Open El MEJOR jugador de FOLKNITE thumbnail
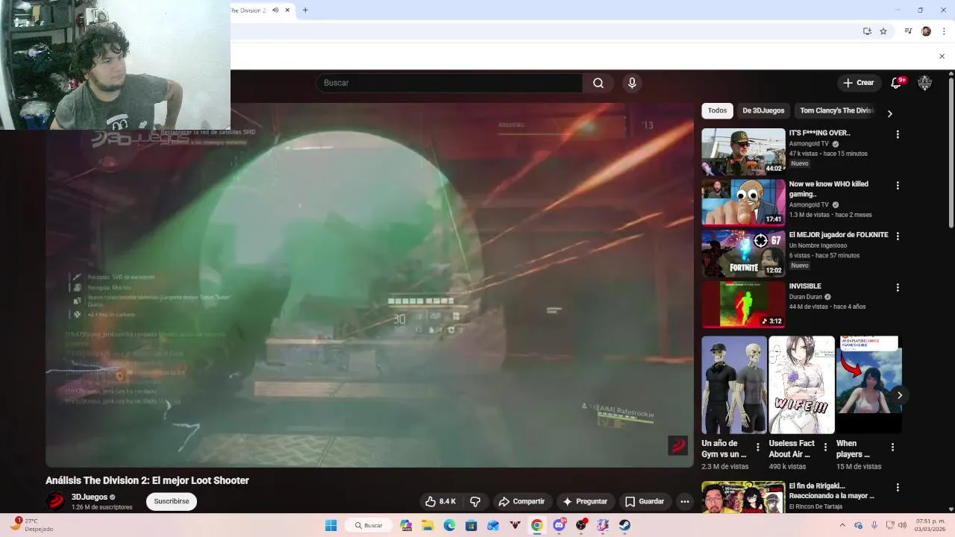 743,254
